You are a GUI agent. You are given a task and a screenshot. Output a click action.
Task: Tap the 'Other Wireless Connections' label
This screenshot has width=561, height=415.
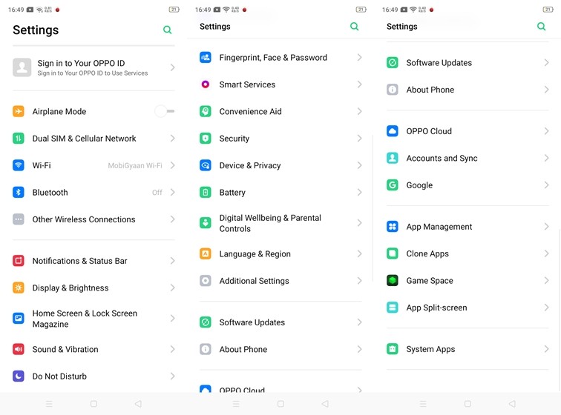tap(84, 219)
